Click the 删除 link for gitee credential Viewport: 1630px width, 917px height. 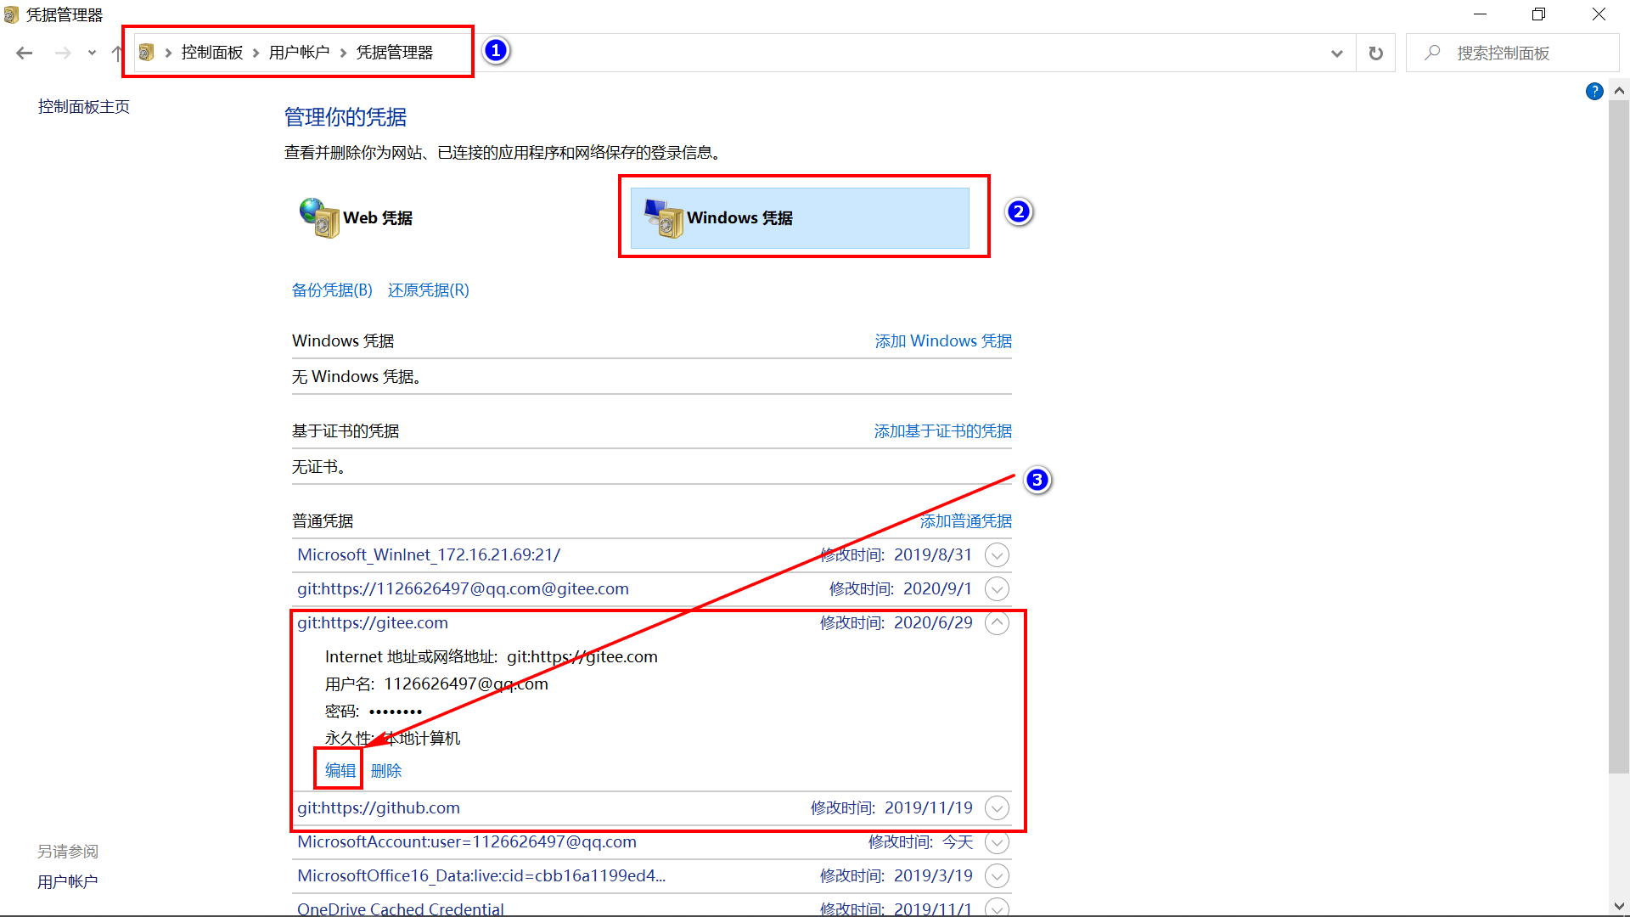(x=386, y=770)
